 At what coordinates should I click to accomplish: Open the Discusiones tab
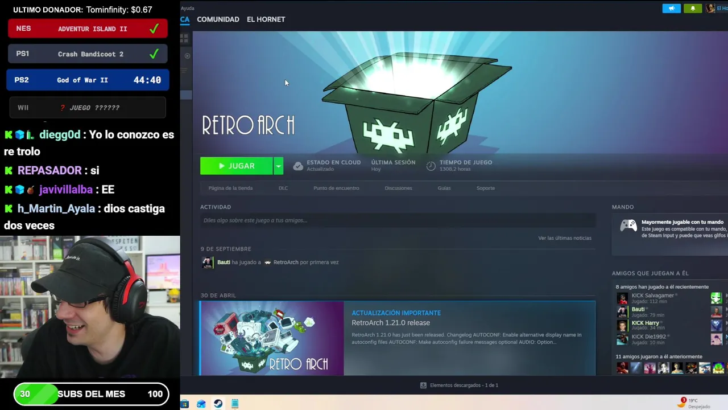[x=398, y=188]
